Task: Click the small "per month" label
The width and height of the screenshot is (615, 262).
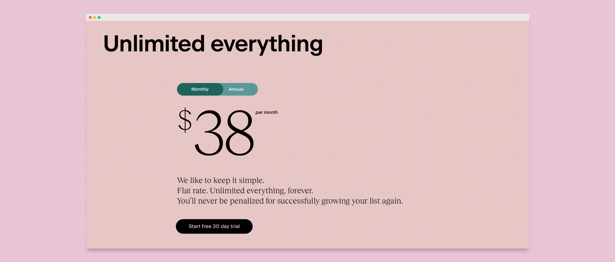Action: click(x=266, y=113)
